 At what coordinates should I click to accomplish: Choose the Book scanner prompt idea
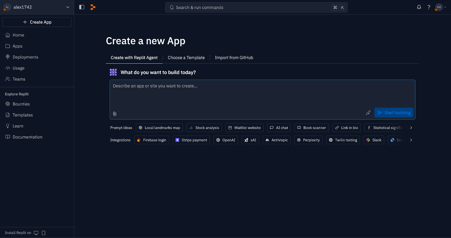311,128
